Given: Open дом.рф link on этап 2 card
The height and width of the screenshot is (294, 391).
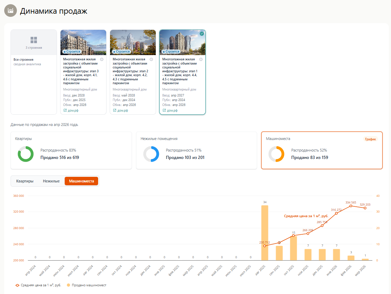Looking at the screenshot, I should [121, 110].
